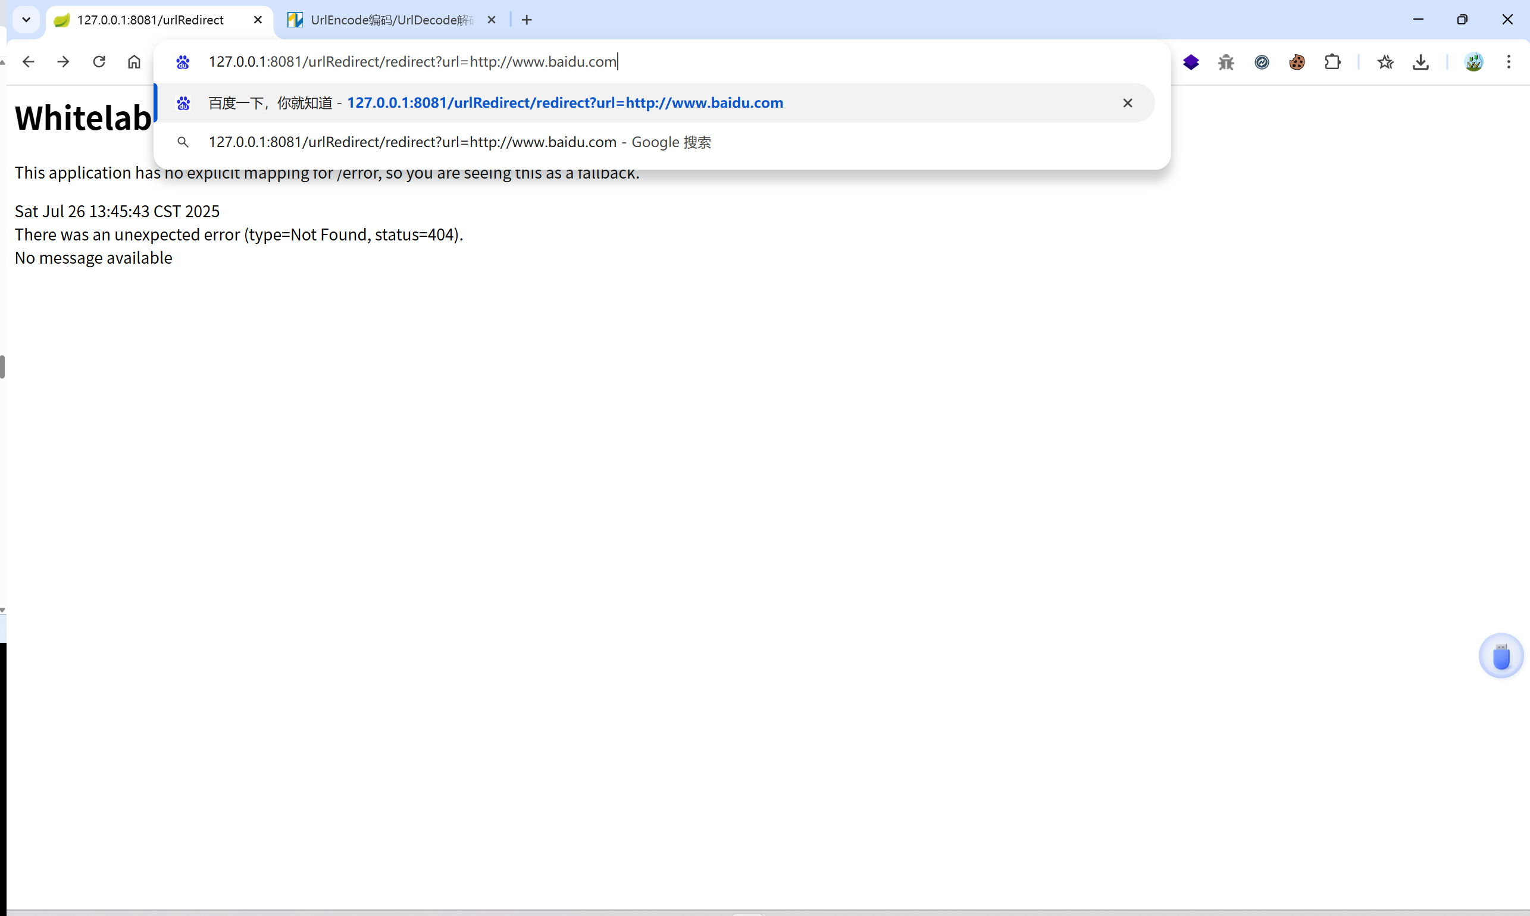Open the extensions puzzle menu
Screen dimensions: 1530x916
click(x=1332, y=62)
